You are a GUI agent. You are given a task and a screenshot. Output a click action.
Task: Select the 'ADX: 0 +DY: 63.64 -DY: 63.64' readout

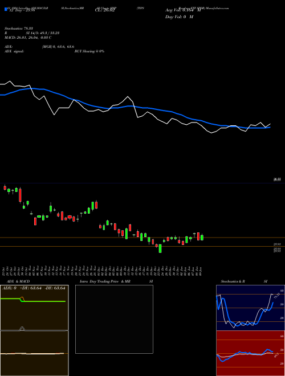tap(34, 288)
